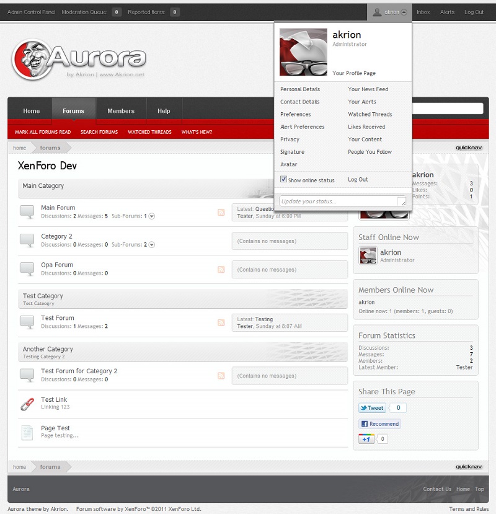Click the Category 2 speech bubble icon
Image resolution: width=496 pixels, height=514 pixels.
[x=27, y=241]
